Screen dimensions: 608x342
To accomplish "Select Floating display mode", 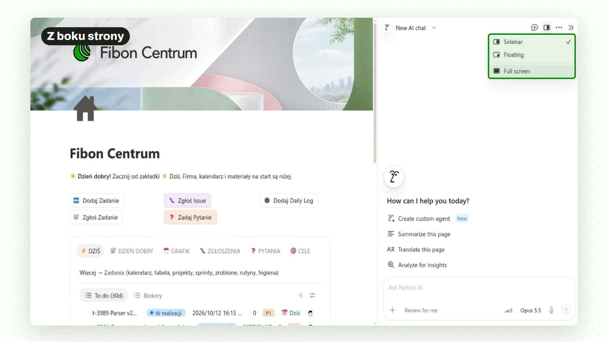I will click(x=532, y=55).
